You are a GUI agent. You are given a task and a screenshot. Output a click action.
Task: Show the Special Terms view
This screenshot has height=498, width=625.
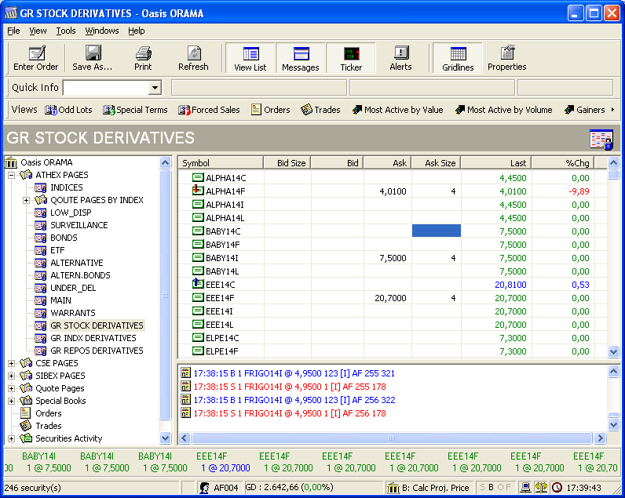pyautogui.click(x=135, y=110)
